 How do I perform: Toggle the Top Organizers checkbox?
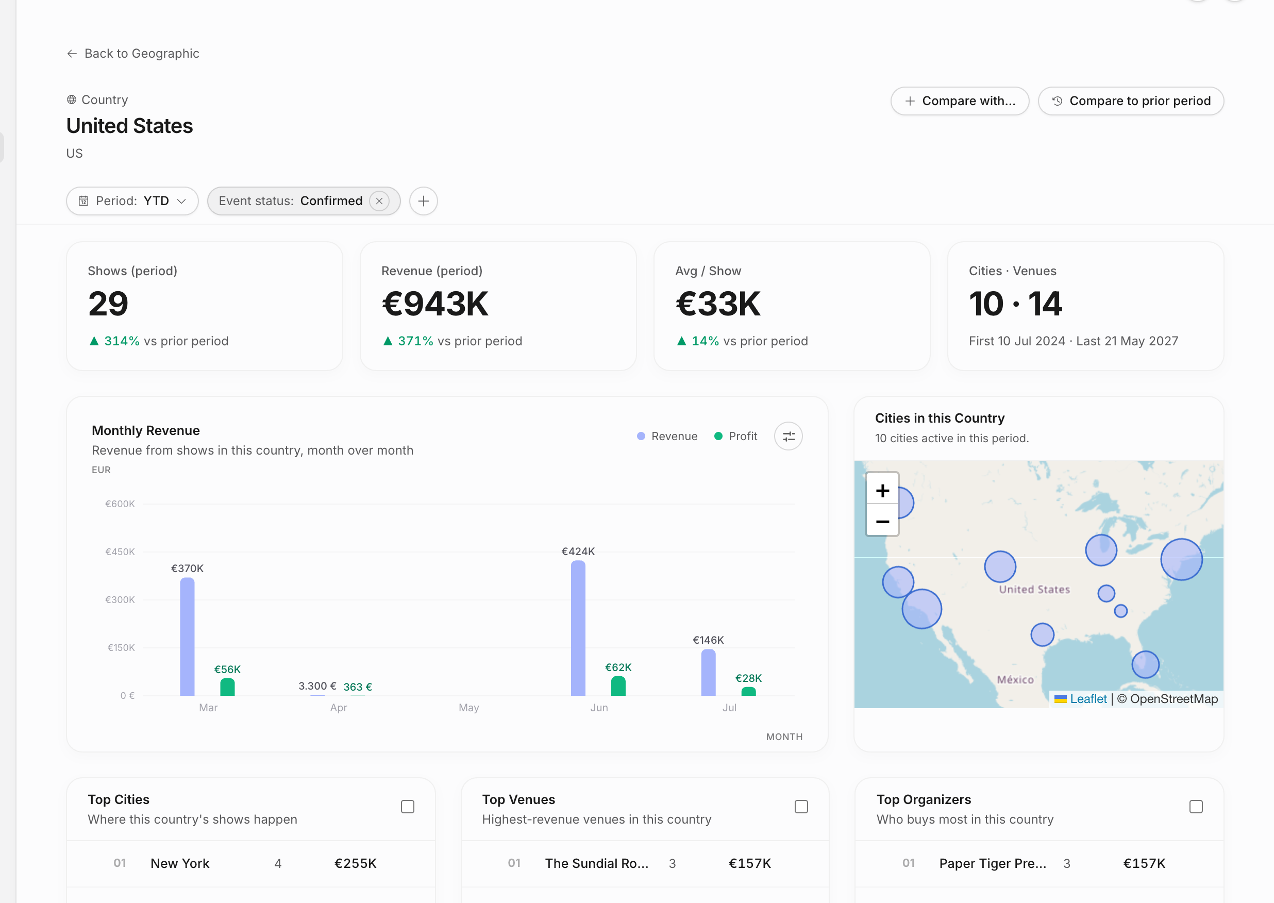1196,807
